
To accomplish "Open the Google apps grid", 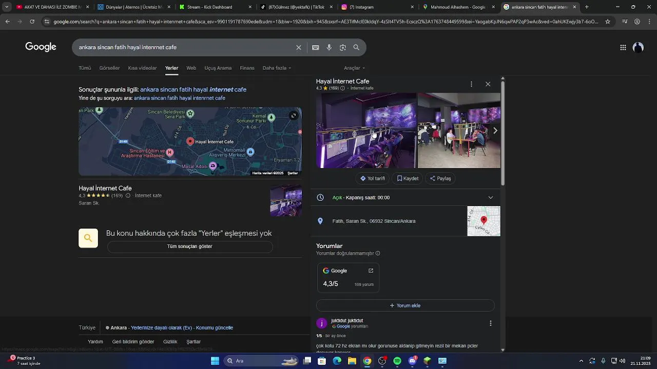I will (x=623, y=48).
